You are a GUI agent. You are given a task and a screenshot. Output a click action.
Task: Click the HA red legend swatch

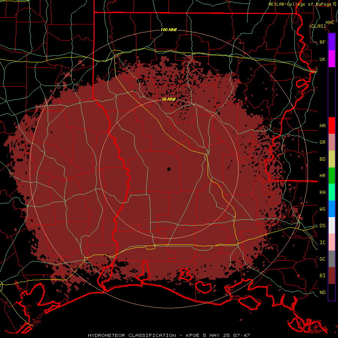point(332,125)
